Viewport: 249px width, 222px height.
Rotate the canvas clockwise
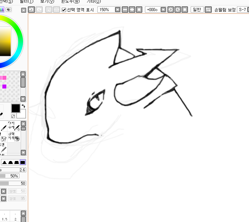[178, 10]
